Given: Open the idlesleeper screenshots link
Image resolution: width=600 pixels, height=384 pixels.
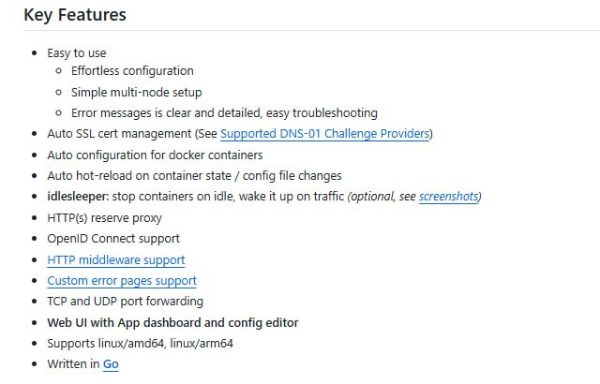Looking at the screenshot, I should tap(448, 197).
